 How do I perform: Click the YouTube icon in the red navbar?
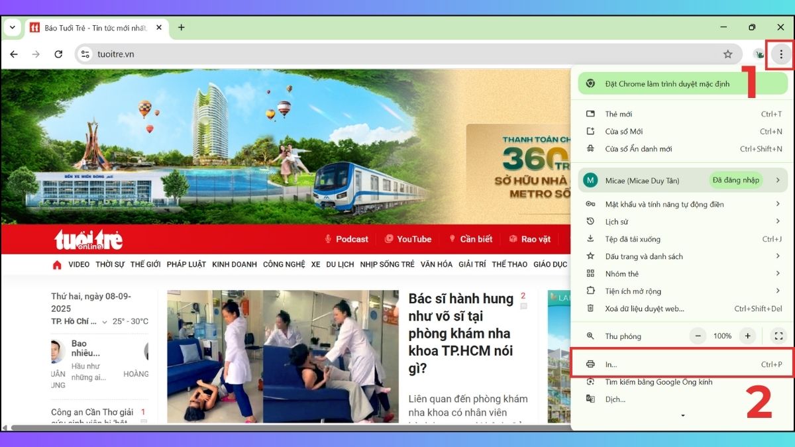(x=390, y=239)
